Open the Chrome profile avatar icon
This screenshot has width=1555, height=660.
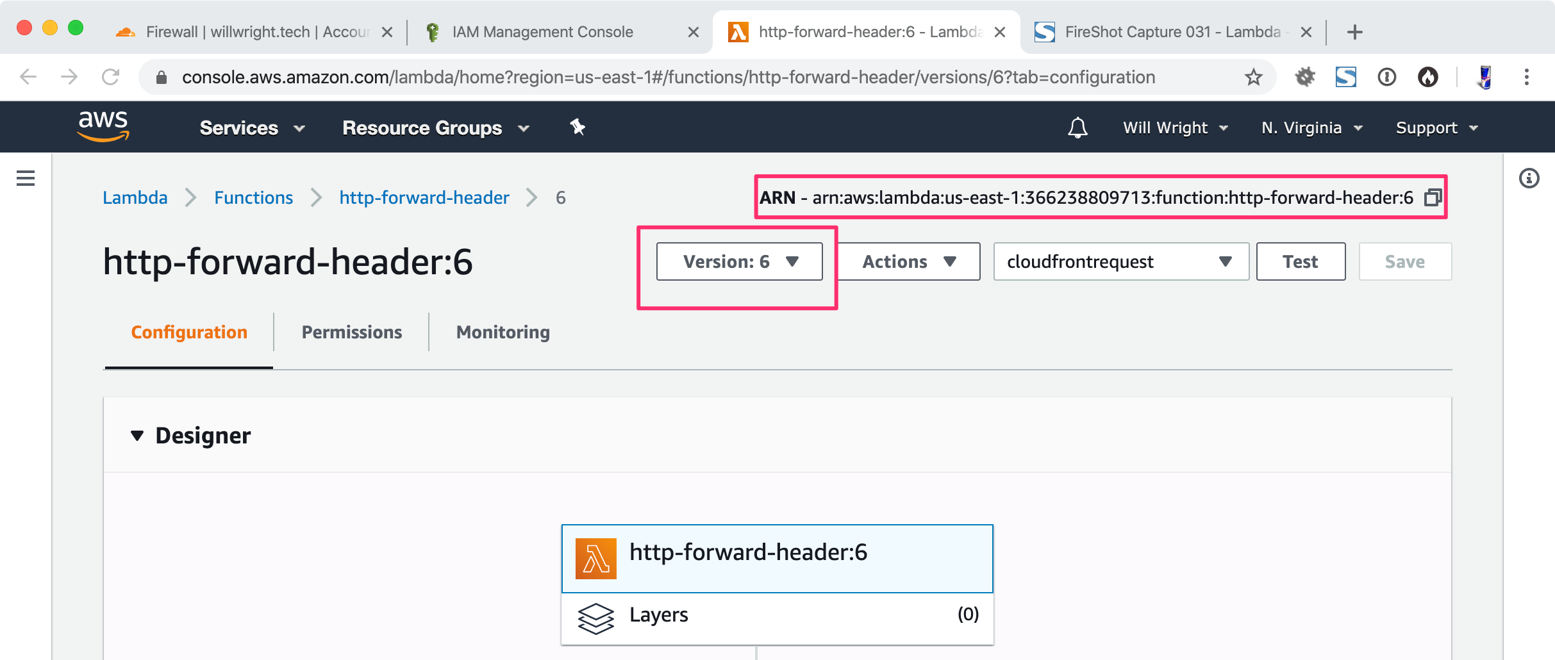point(1485,77)
